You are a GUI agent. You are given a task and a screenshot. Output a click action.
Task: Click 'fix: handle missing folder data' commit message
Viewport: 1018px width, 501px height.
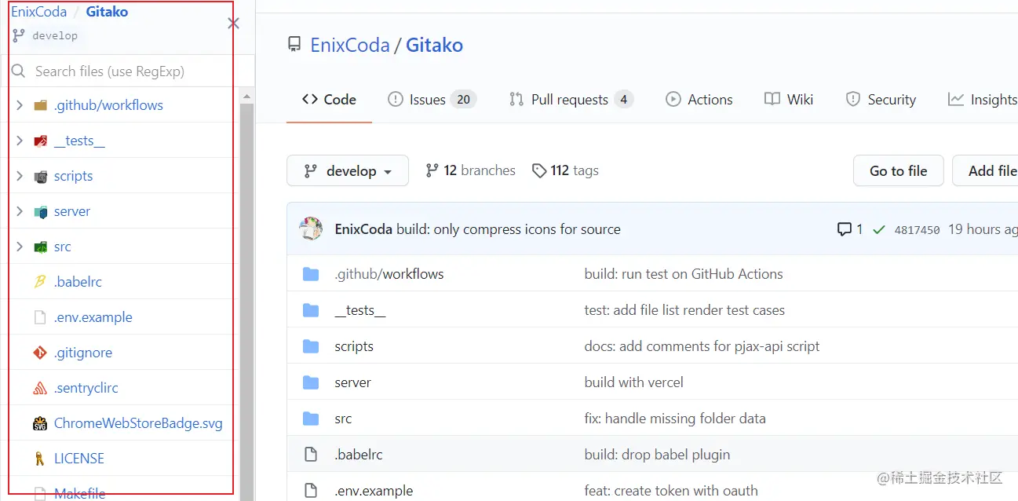(x=675, y=419)
